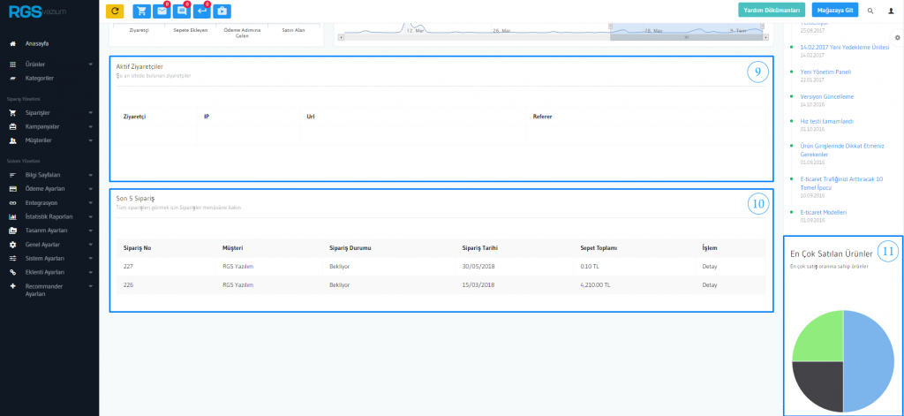Open the user profile icon
This screenshot has width=904, height=416.
(x=890, y=11)
